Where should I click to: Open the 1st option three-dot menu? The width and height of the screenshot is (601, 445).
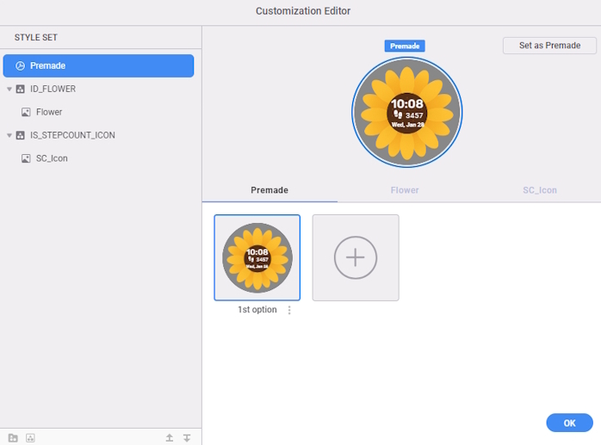pos(289,310)
